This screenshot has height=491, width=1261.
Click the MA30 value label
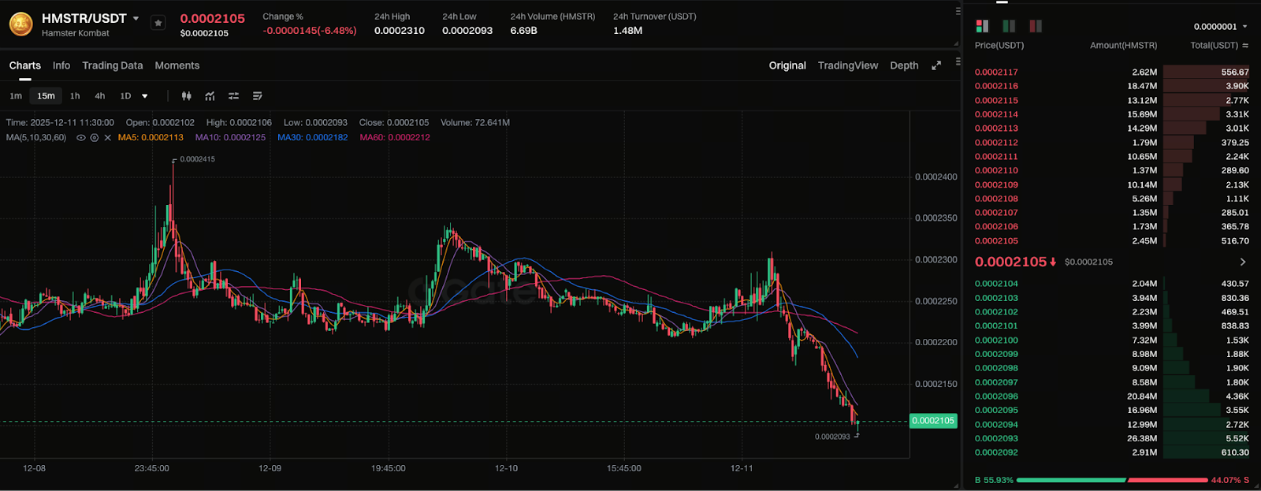(x=312, y=137)
